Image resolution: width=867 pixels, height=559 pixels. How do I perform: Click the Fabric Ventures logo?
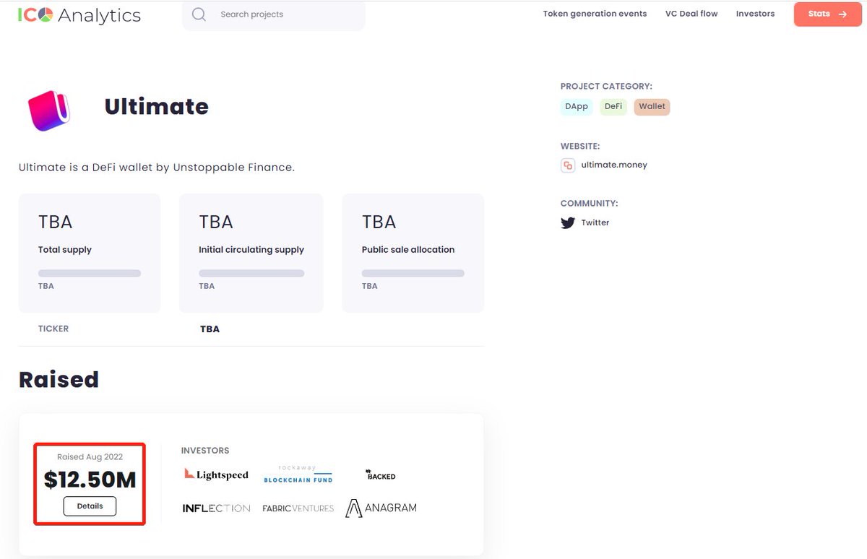(x=298, y=508)
